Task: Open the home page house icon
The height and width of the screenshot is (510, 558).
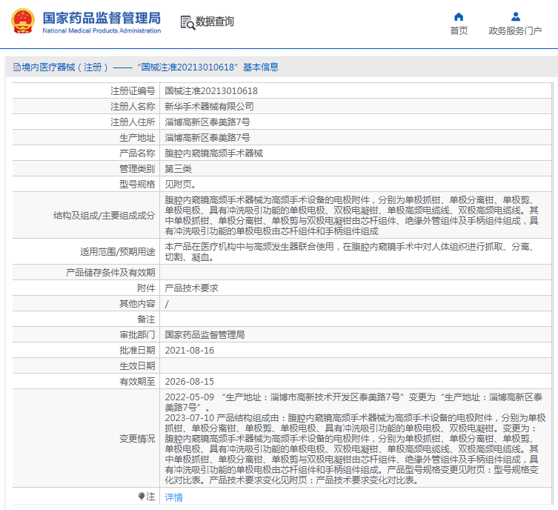Action: [x=459, y=17]
